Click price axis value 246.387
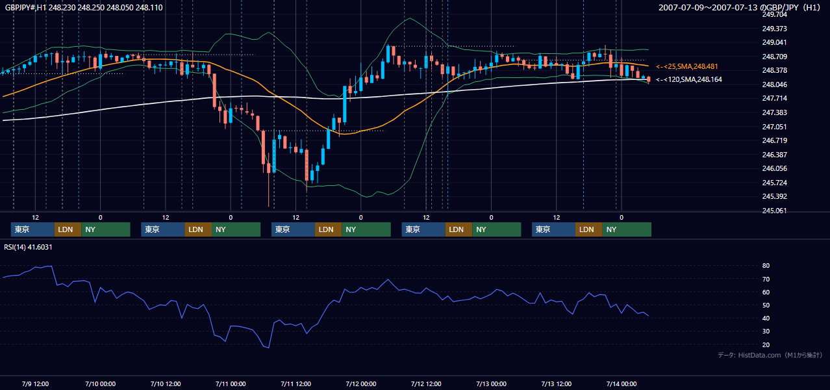Viewport: 830px width, 390px height. [774, 155]
